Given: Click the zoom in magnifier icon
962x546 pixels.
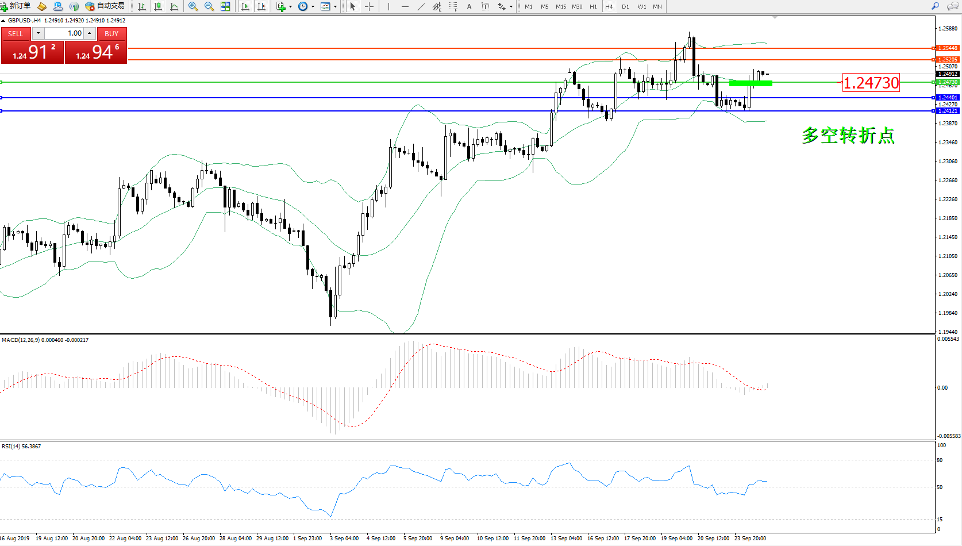Looking at the screenshot, I should point(193,6).
